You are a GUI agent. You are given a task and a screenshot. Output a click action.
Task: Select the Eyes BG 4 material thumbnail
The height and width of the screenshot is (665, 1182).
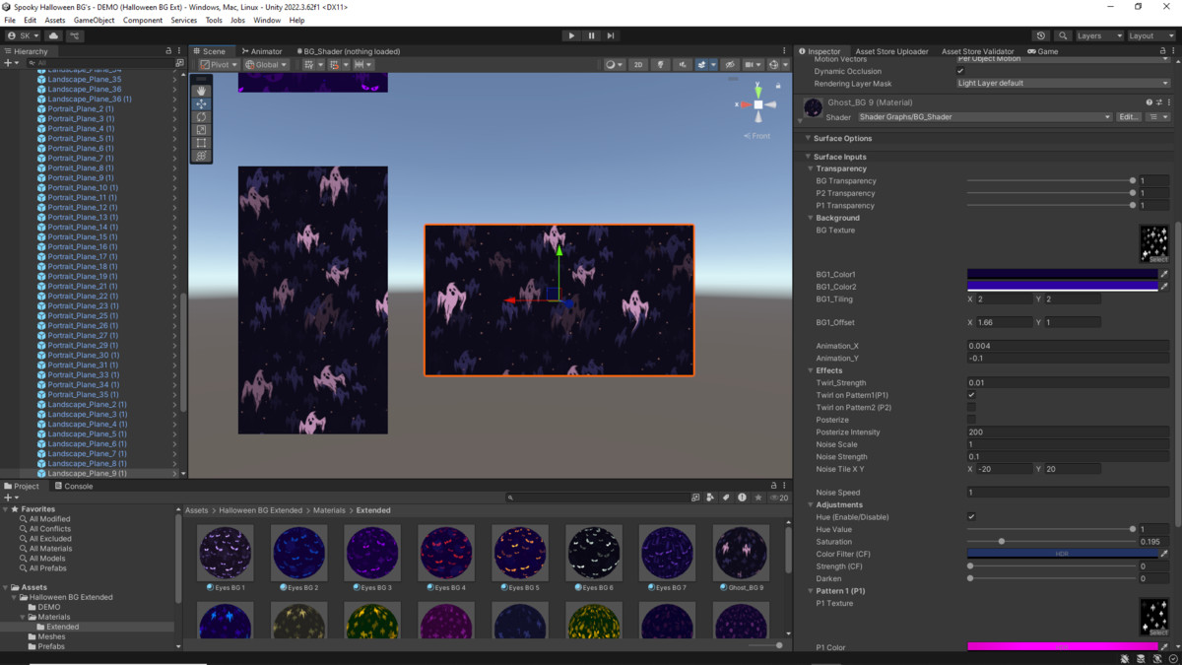click(x=446, y=553)
